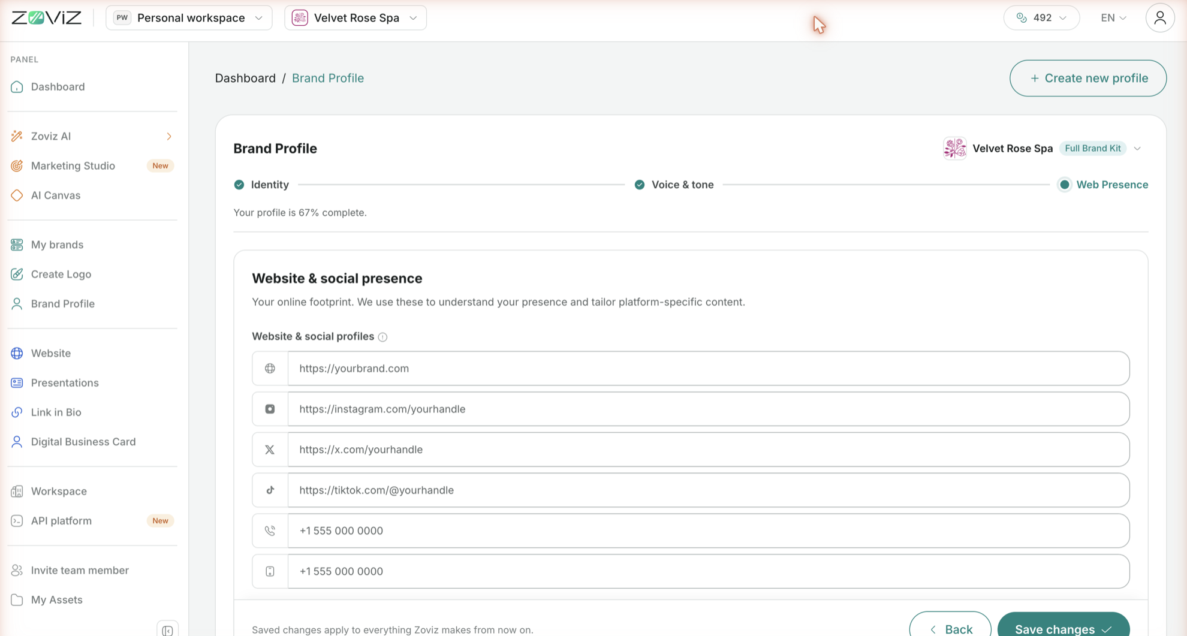Click the Presentations icon
This screenshot has width=1187, height=636.
tap(17, 382)
